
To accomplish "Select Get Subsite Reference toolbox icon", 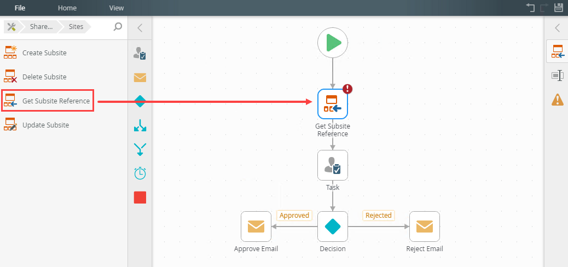I will pyautogui.click(x=10, y=101).
